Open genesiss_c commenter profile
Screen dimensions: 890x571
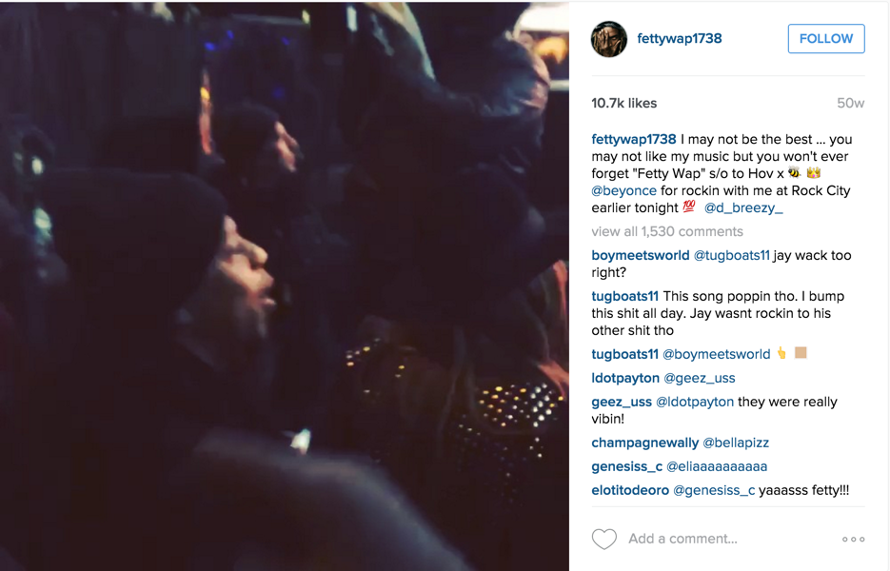(x=626, y=466)
